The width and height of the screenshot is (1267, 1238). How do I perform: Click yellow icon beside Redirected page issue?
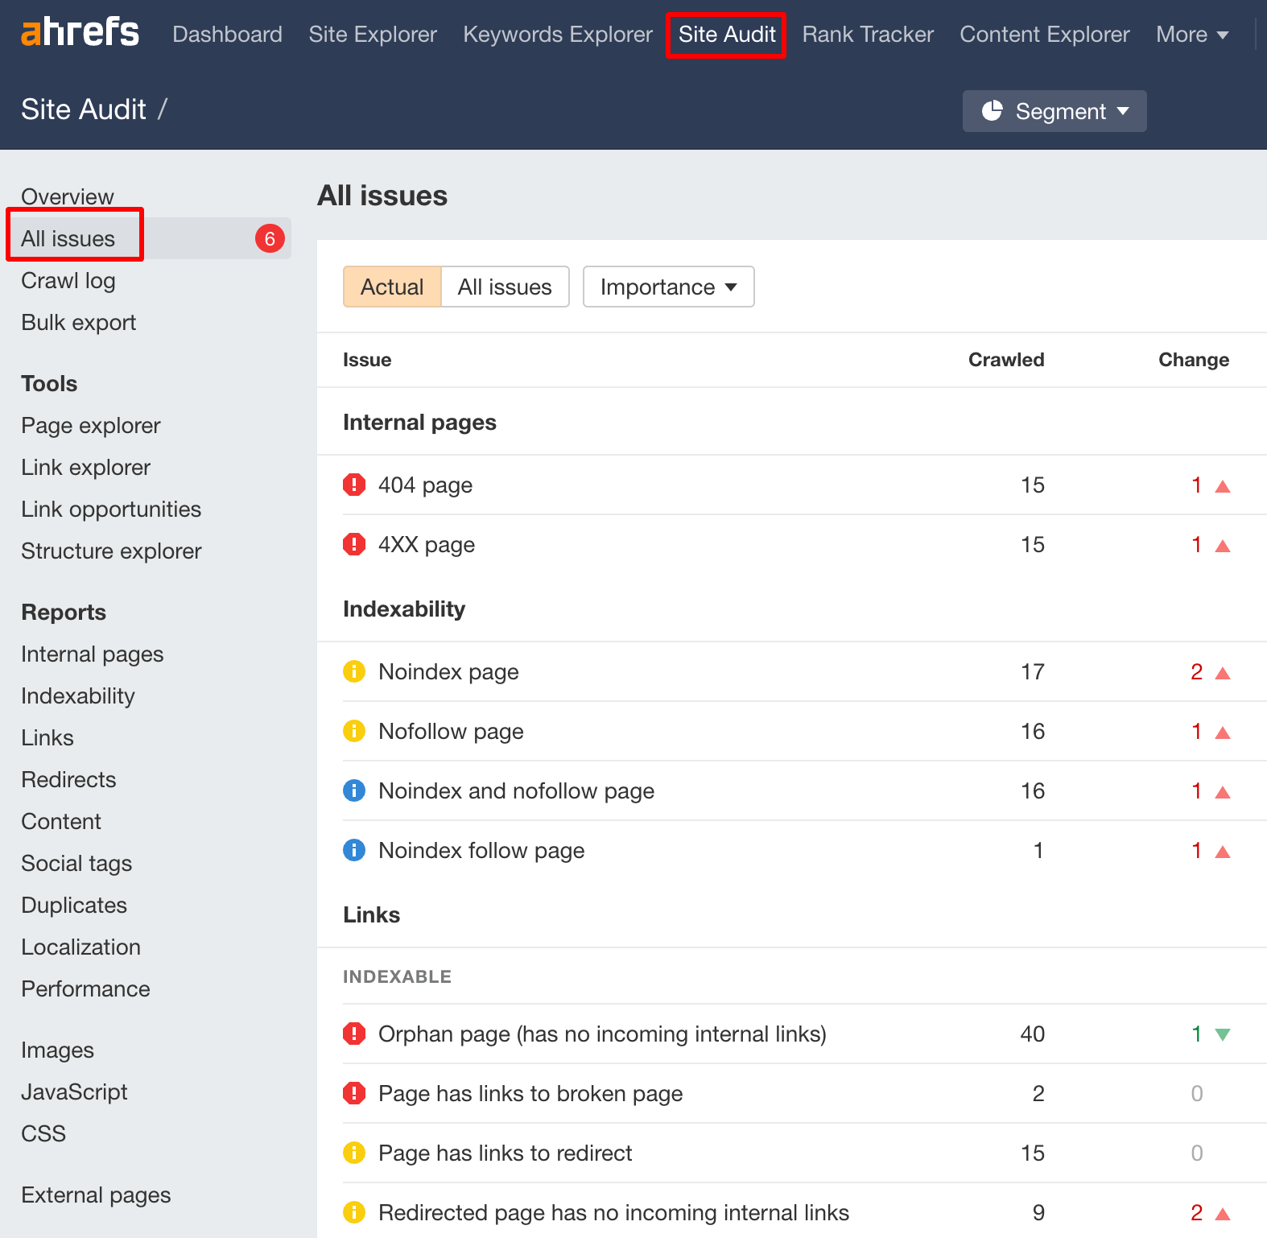pos(354,1212)
